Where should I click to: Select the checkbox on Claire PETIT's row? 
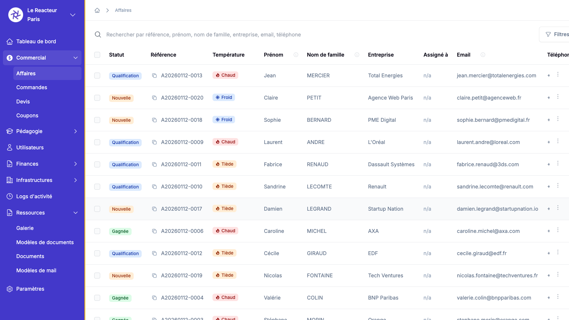point(97,98)
